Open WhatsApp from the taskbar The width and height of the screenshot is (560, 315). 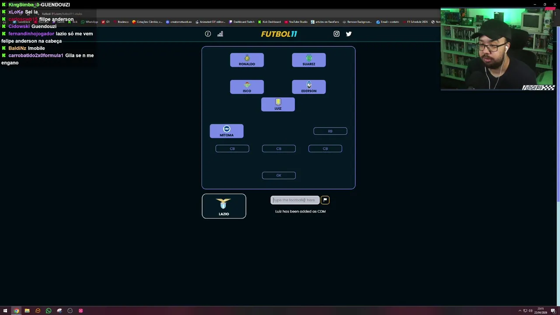(x=49, y=311)
